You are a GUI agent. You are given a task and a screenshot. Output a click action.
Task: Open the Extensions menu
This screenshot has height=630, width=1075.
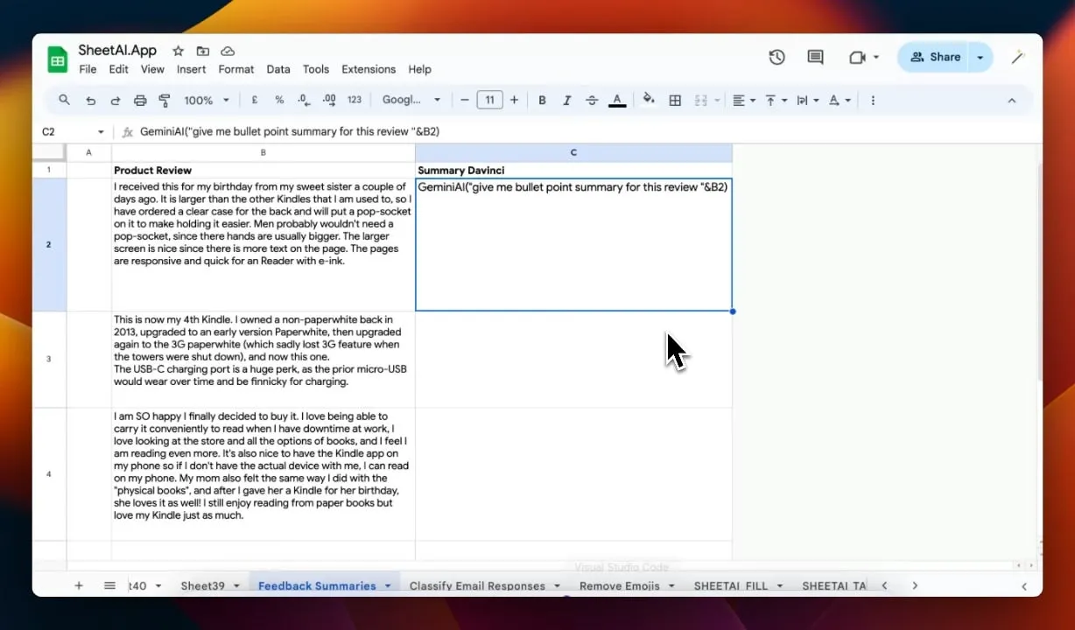pos(369,69)
